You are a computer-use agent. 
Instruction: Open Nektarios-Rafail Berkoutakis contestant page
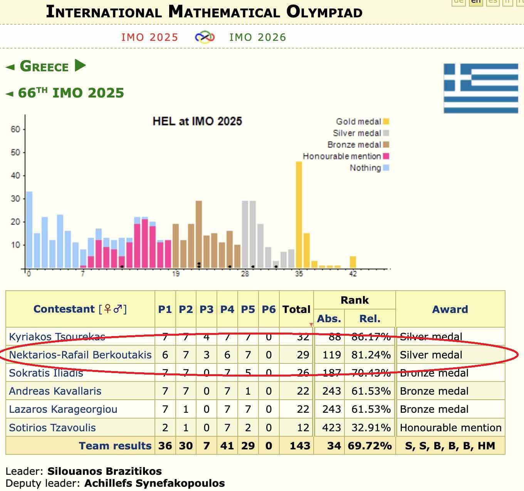(80, 355)
